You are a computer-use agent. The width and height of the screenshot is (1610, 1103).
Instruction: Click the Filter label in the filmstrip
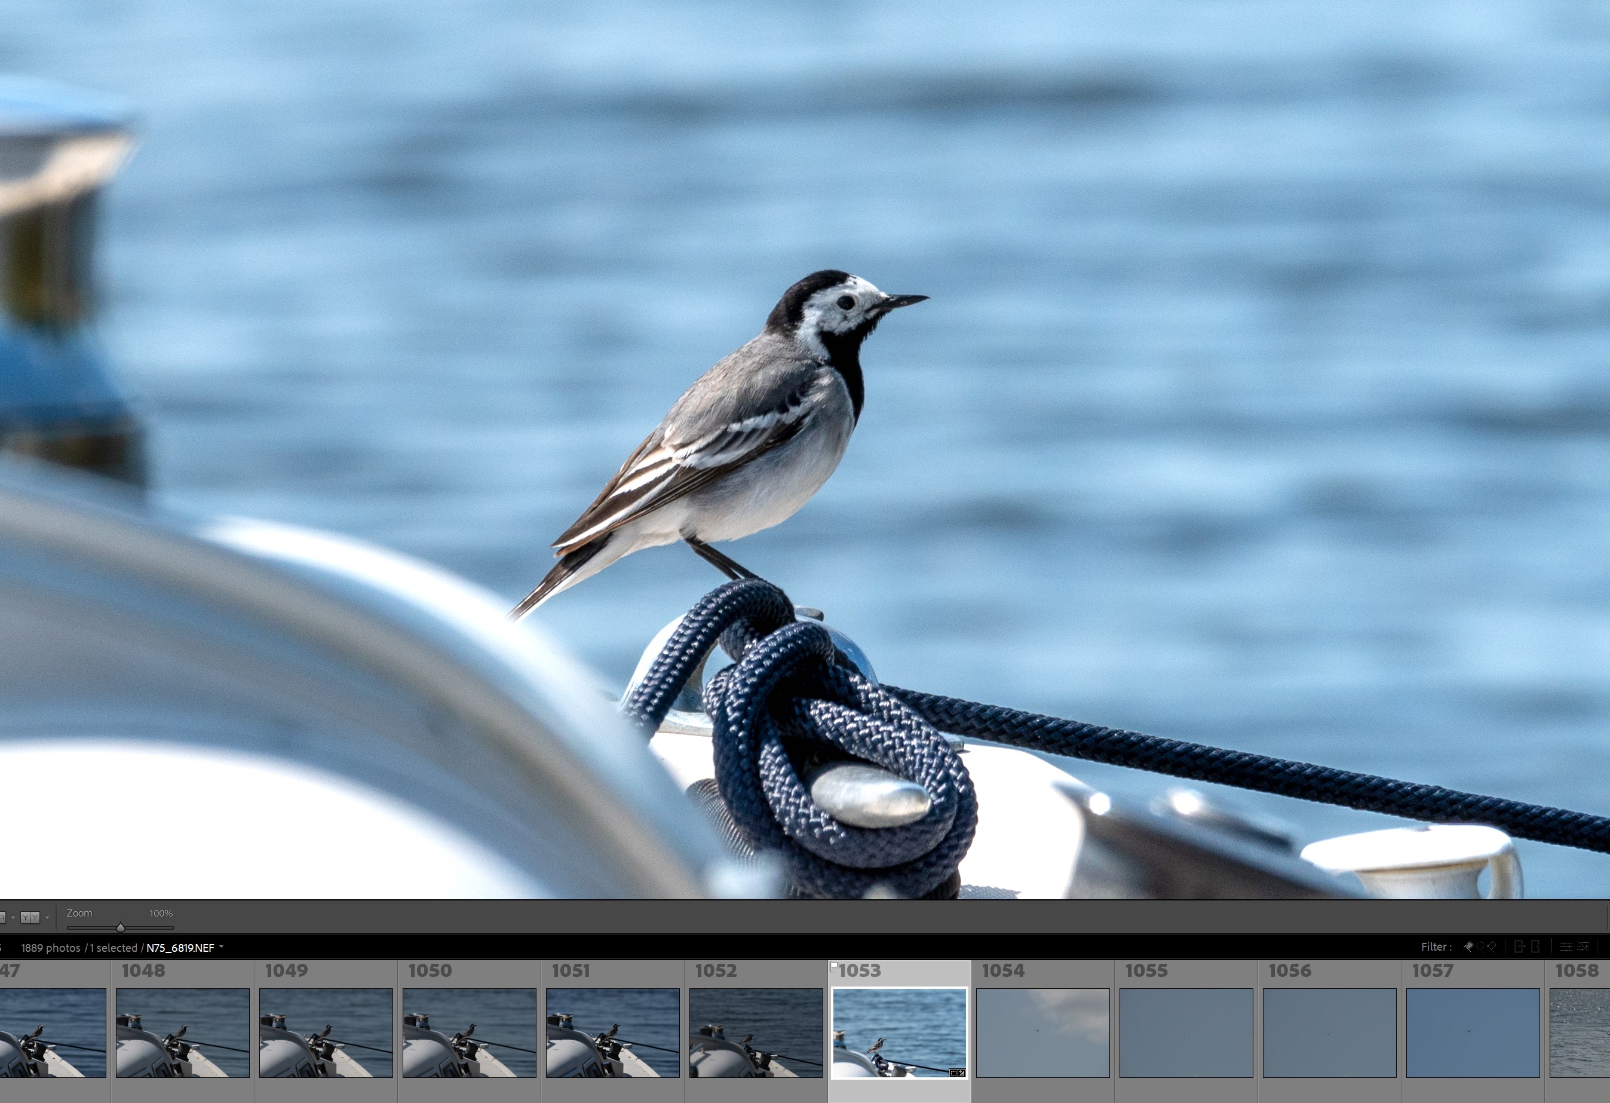[x=1436, y=946]
